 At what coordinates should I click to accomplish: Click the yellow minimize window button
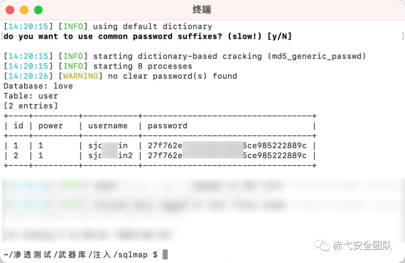tap(24, 10)
